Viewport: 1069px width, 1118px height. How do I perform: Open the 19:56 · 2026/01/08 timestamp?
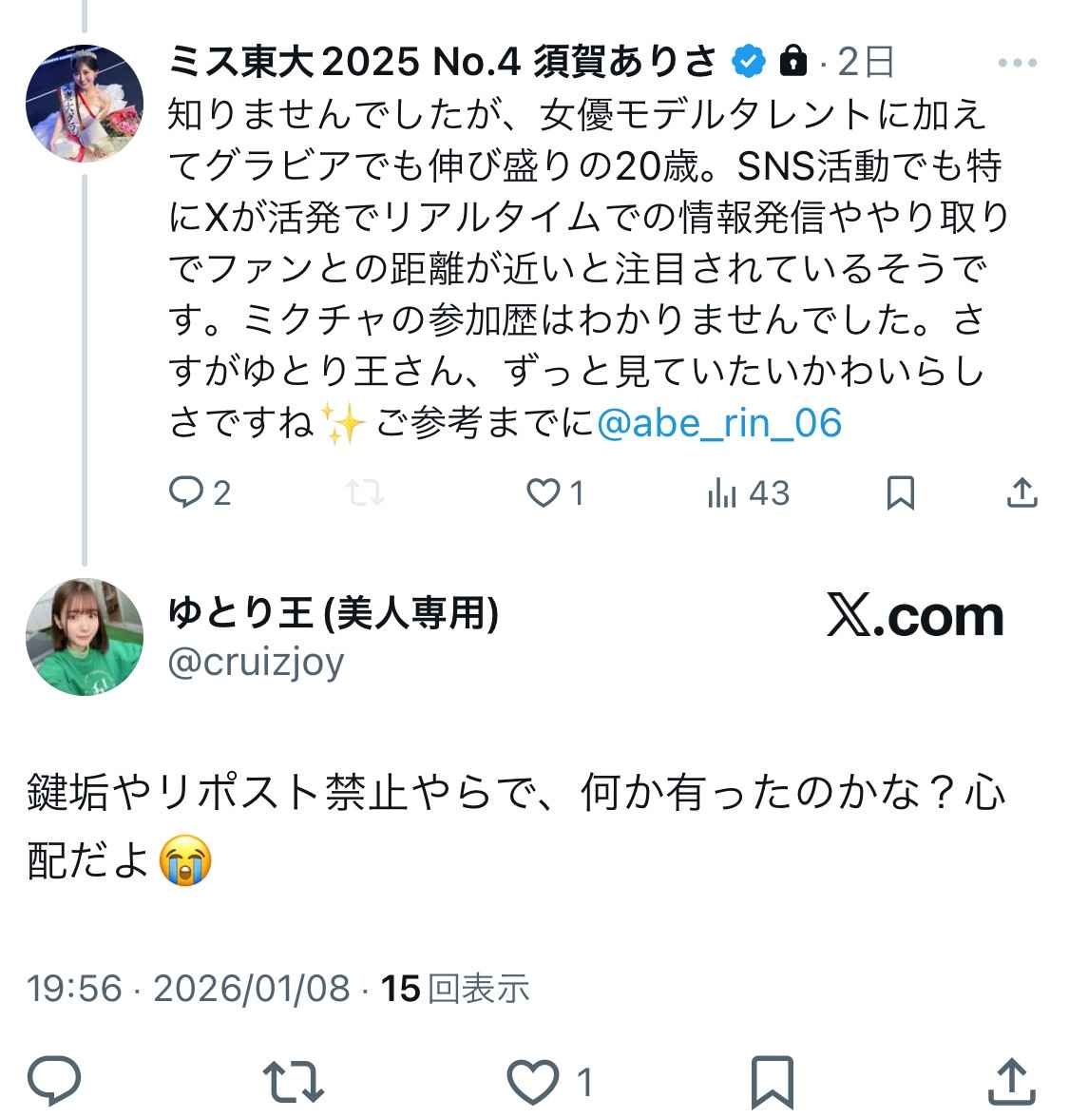tap(188, 989)
